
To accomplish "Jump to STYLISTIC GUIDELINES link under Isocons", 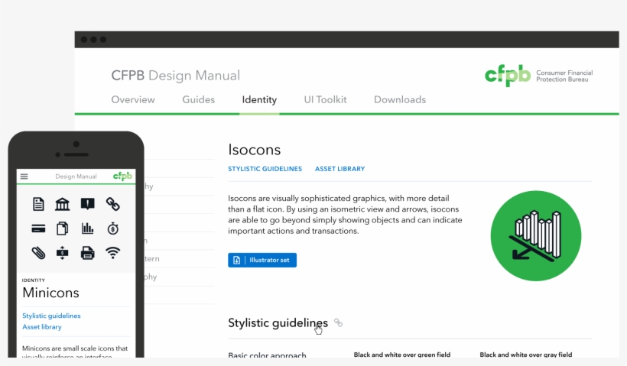I will [265, 169].
